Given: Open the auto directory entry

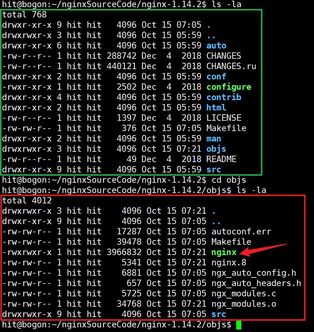Looking at the screenshot, I should [x=216, y=45].
